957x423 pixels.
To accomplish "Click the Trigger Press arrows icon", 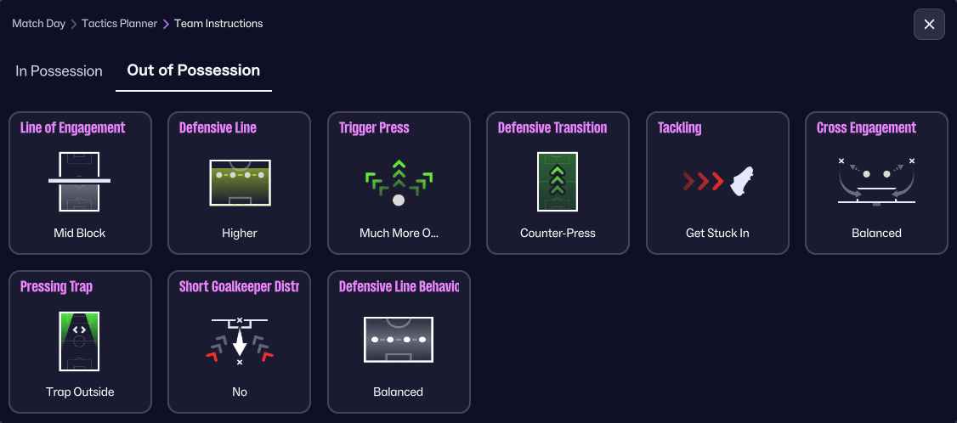I will tap(399, 182).
